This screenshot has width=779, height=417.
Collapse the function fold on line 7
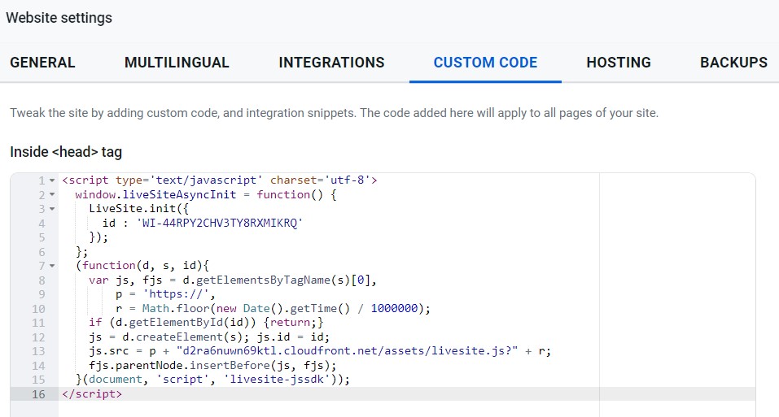(x=53, y=266)
